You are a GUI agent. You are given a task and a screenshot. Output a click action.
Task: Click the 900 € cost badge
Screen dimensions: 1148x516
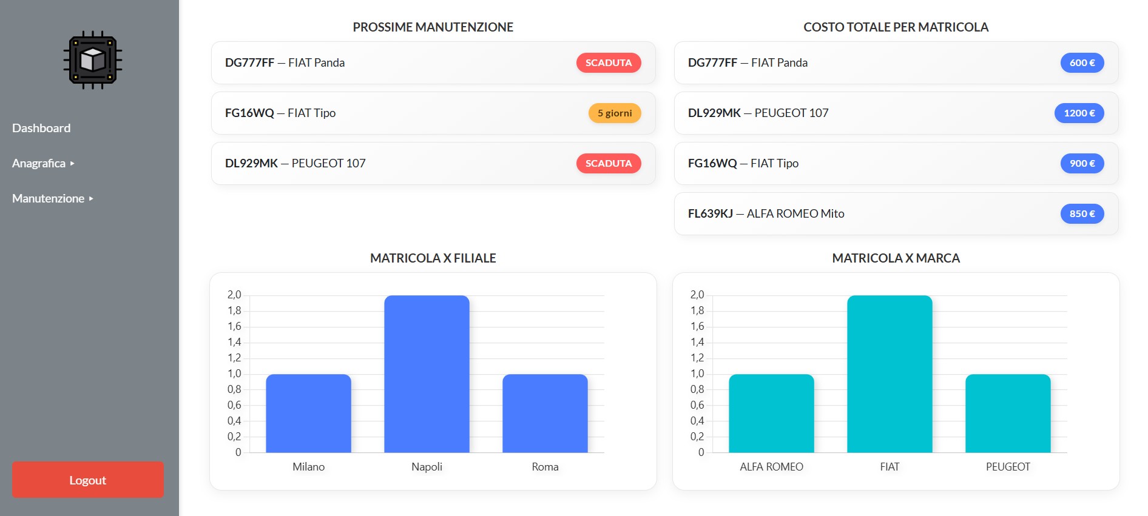tap(1082, 163)
